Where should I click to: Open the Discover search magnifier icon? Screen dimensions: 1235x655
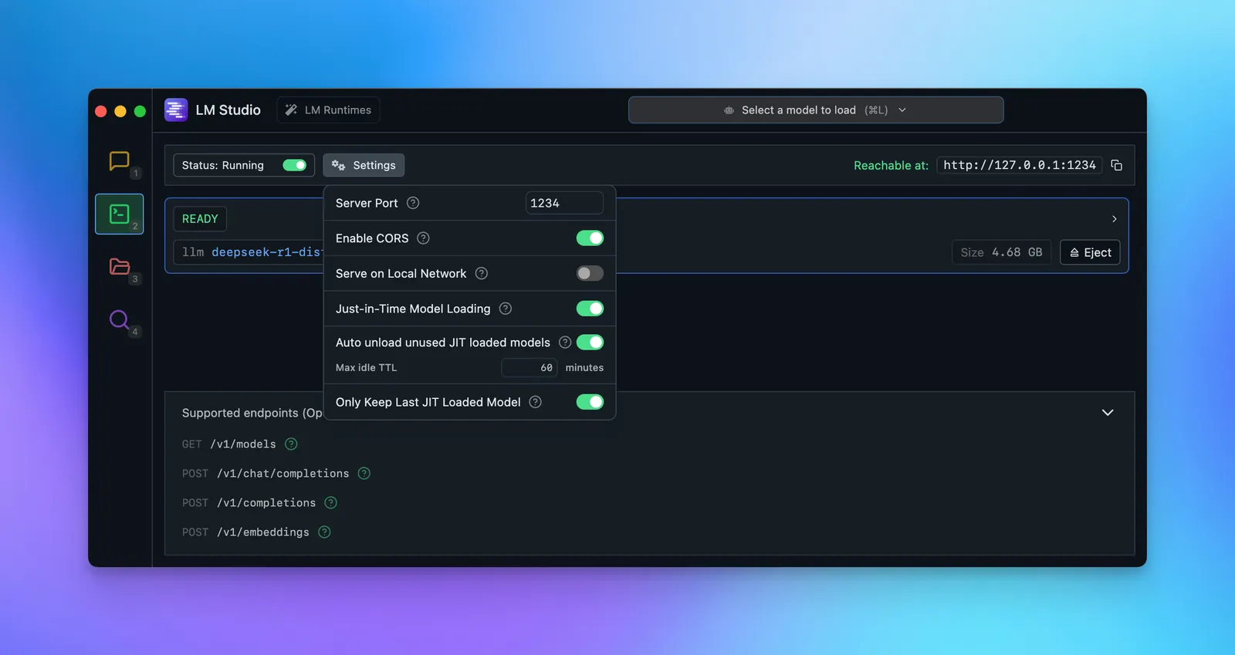(x=119, y=319)
